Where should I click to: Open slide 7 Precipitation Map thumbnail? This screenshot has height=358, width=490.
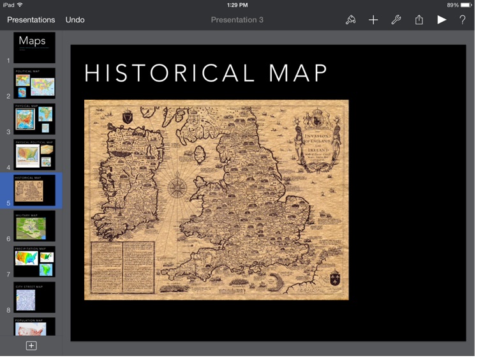[x=34, y=262]
